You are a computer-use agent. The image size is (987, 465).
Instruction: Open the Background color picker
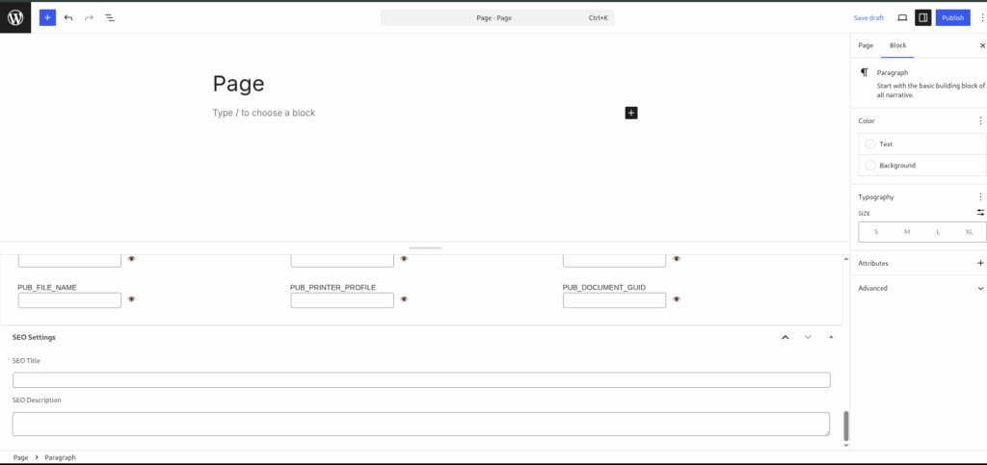point(922,166)
